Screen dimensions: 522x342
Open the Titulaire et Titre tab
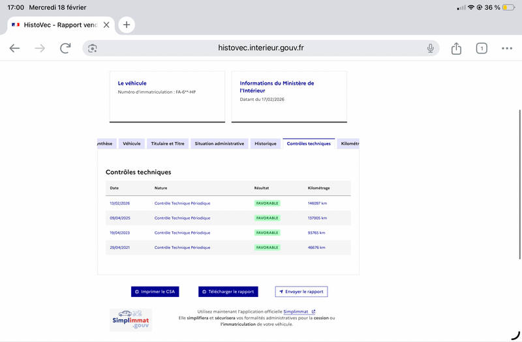point(168,143)
